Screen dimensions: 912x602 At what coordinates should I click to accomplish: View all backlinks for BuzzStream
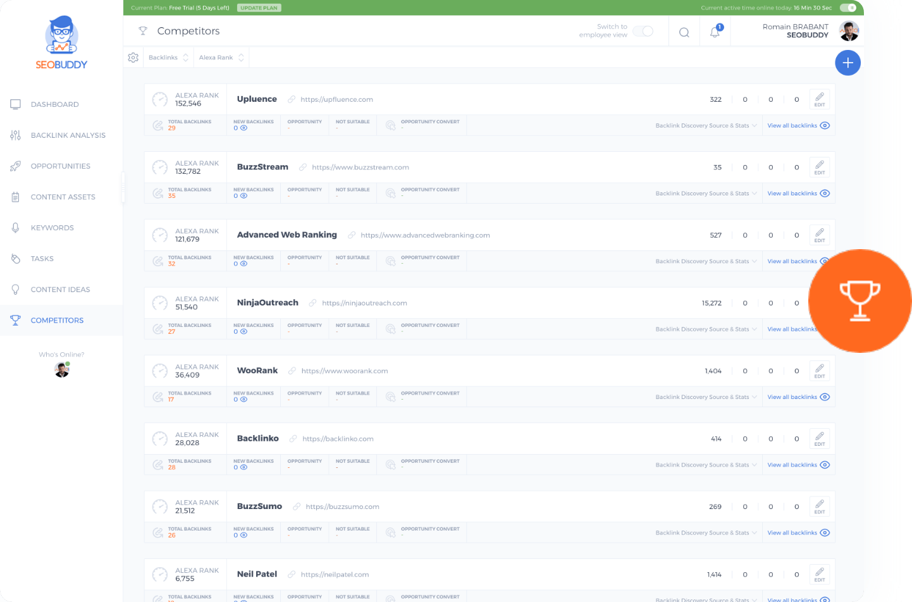[x=798, y=193]
